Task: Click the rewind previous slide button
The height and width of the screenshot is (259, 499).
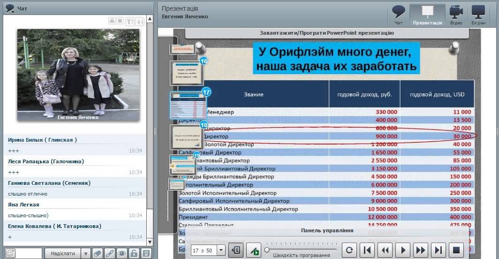Action: (x=385, y=251)
